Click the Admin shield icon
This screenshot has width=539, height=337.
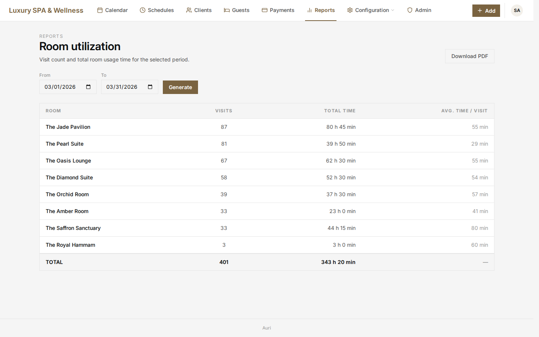(x=410, y=10)
